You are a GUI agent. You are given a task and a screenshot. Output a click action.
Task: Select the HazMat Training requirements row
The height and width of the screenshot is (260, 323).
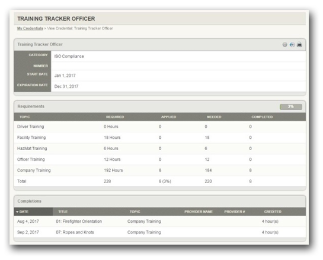[x=160, y=148]
